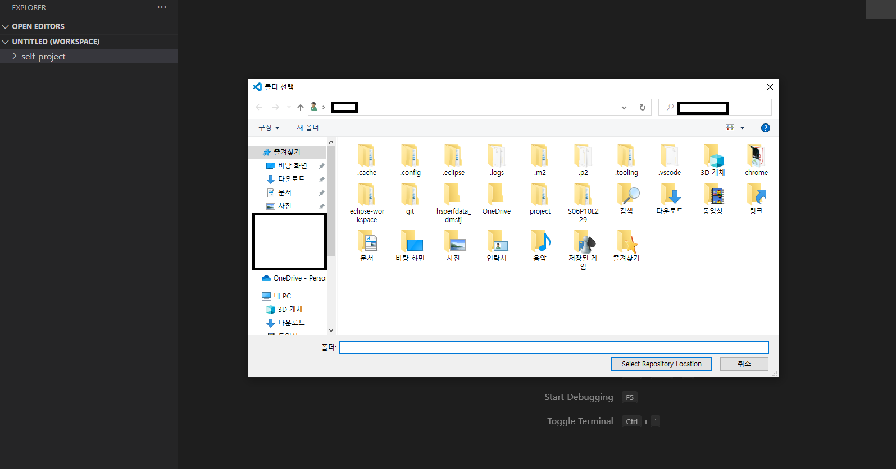Image resolution: width=896 pixels, height=469 pixels.
Task: Open the 구성 organize menu
Action: [269, 128]
